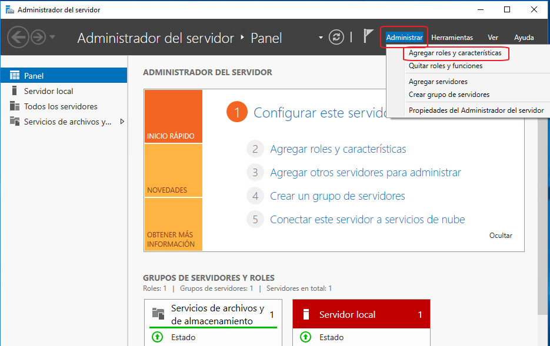The height and width of the screenshot is (346, 550).
Task: Click Configurar este servidor link
Action: (x=320, y=113)
